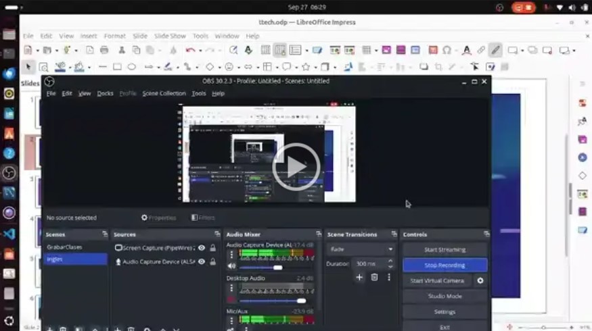Open the Impress Format menu
The height and width of the screenshot is (331, 592).
coord(115,36)
